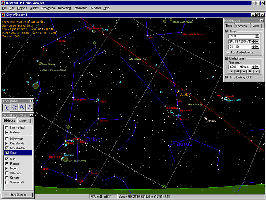Select the magnifier zoom tool in Tool panel
The height and width of the screenshot is (200, 266).
click(22, 107)
